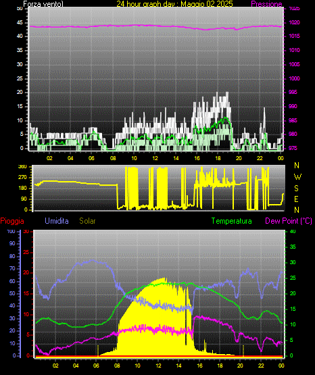Click the wind speed axis value 35
Image resolution: width=315 pixels, height=375 pixels.
(20, 50)
